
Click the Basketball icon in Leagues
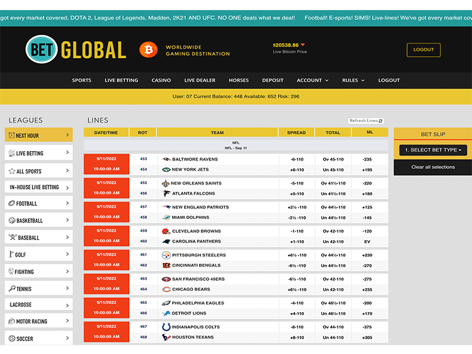(12, 220)
